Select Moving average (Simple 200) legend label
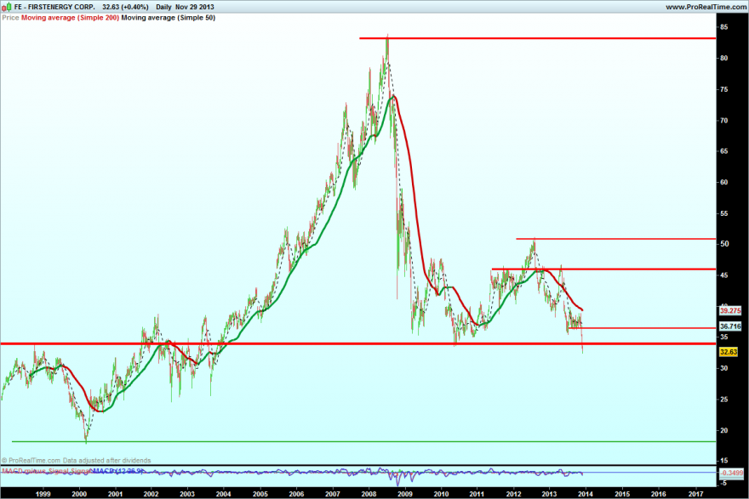The height and width of the screenshot is (499, 749). [70, 18]
